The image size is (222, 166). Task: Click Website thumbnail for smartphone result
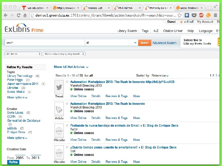(59, 153)
